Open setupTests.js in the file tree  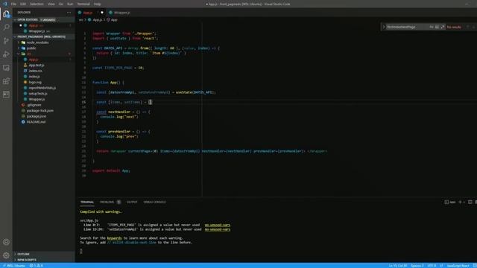pos(38,94)
